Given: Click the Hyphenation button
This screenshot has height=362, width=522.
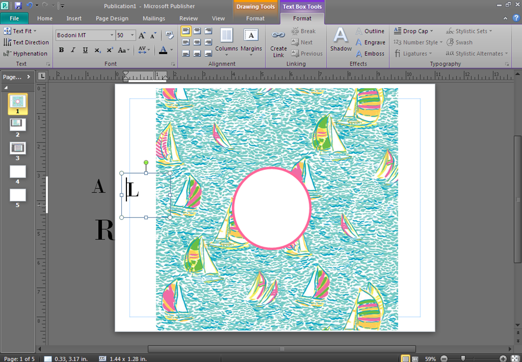Looking at the screenshot, I should click(x=25, y=53).
